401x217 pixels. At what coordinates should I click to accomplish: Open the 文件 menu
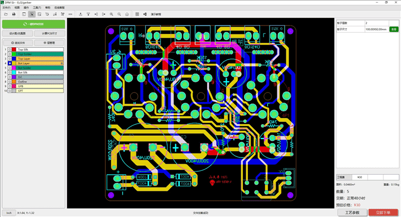6,8
